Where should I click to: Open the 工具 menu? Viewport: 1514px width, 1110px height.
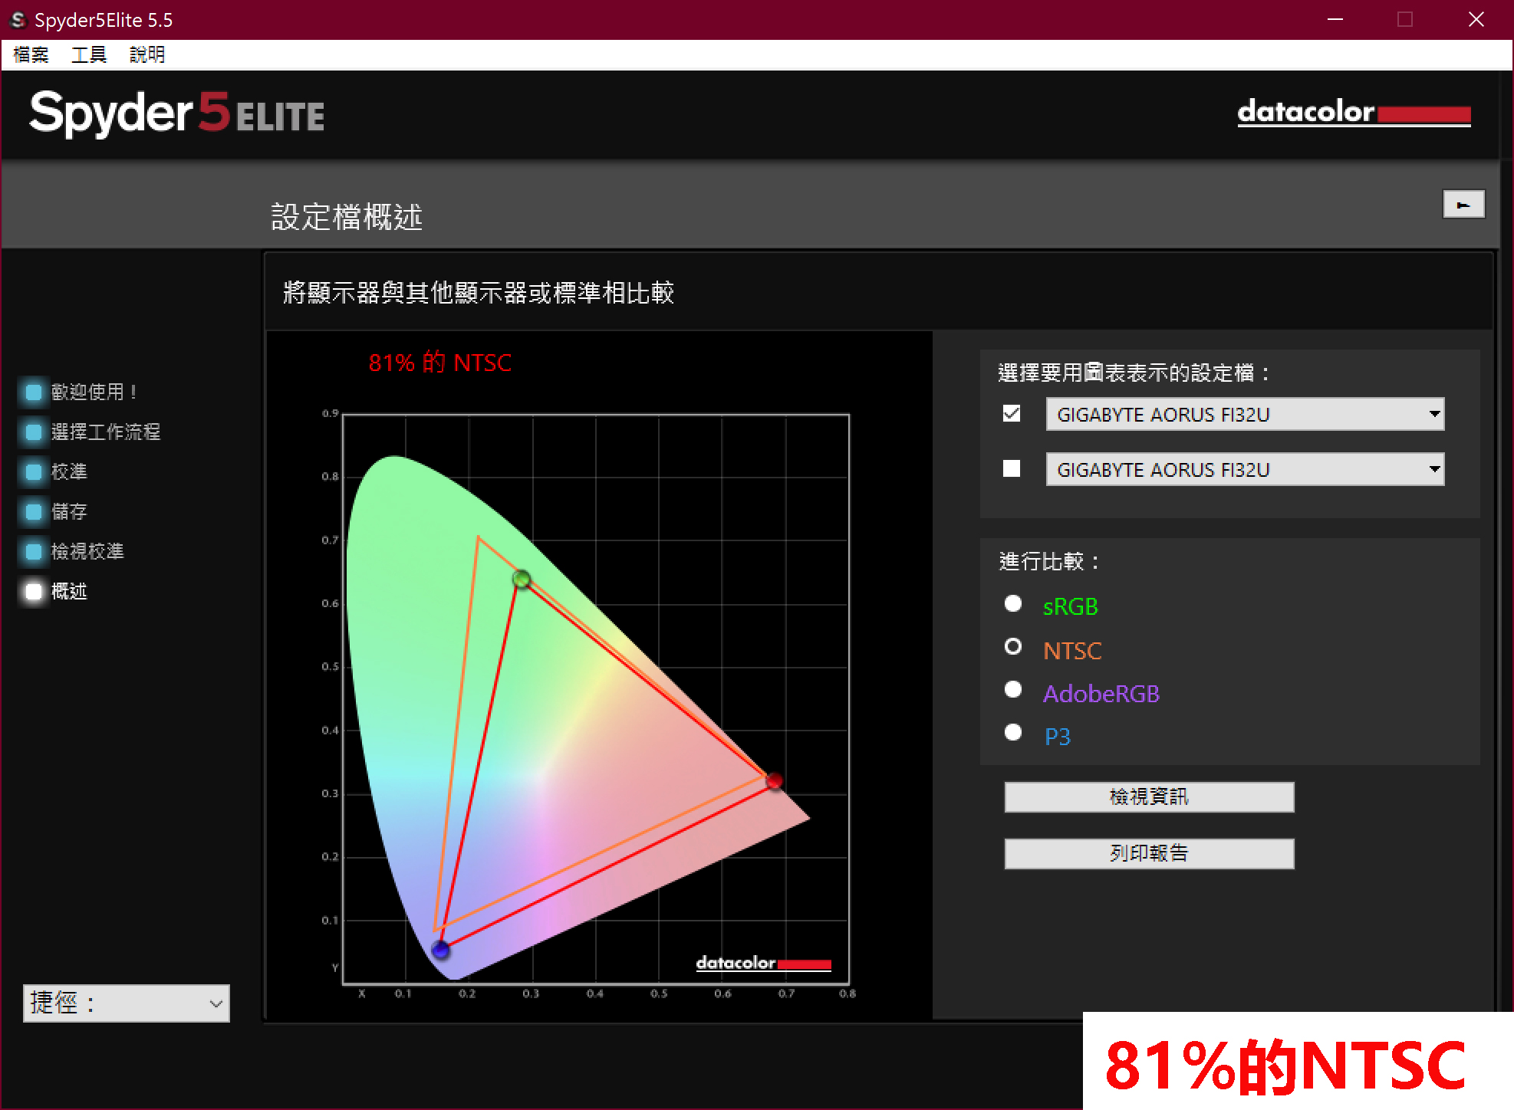pyautogui.click(x=87, y=54)
